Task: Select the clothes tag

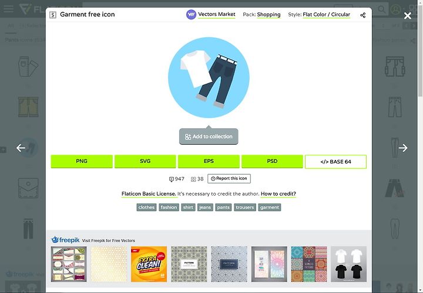Action: [x=146, y=207]
